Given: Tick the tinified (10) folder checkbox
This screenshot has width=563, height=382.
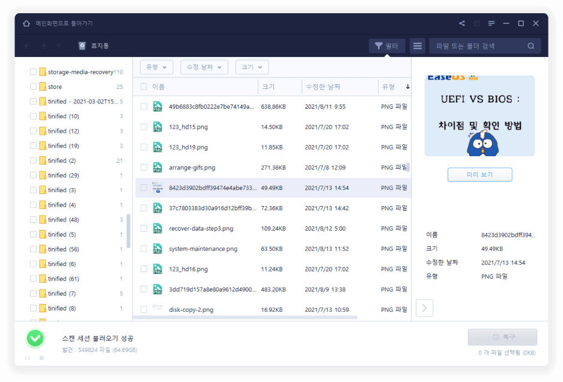Looking at the screenshot, I should (33, 116).
